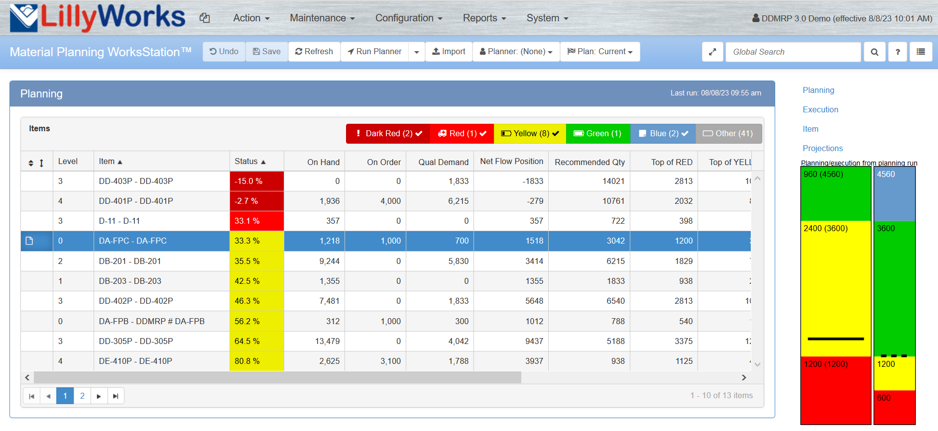The image size is (938, 431).
Task: Toggle the Dark Red (2) filter
Action: pos(388,134)
